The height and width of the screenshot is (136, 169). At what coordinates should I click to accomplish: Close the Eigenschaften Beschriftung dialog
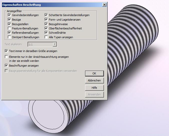tap(104, 5)
